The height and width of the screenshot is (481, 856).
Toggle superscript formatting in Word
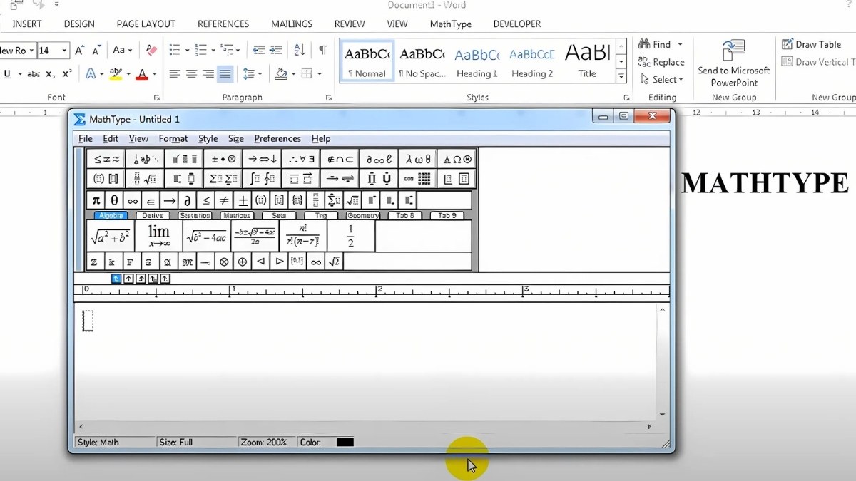point(67,74)
